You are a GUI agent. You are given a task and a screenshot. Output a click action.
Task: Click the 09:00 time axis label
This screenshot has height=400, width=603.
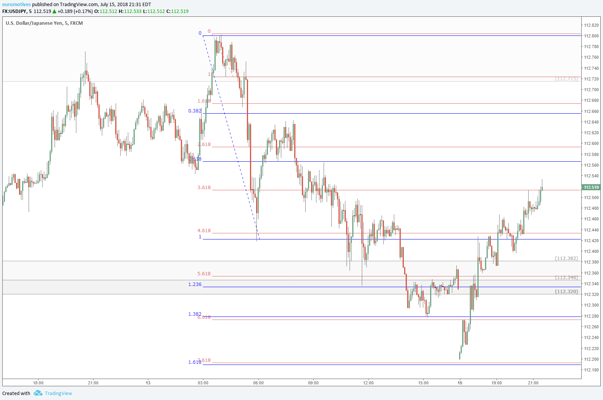coord(313,383)
